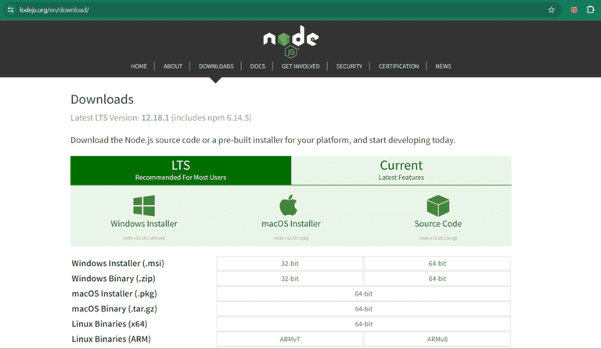Open the orange browser extension icon
Viewport: 601px width, 349px height.
[574, 10]
